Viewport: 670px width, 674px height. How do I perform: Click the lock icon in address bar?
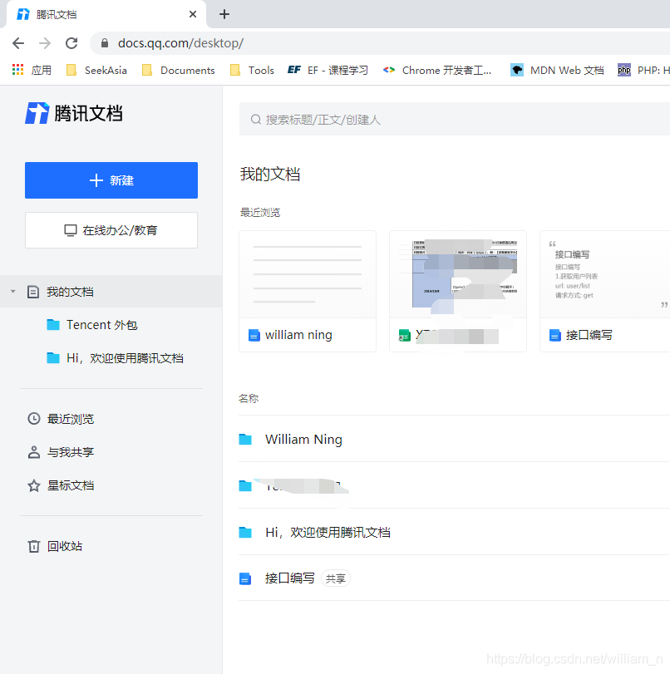pos(105,43)
